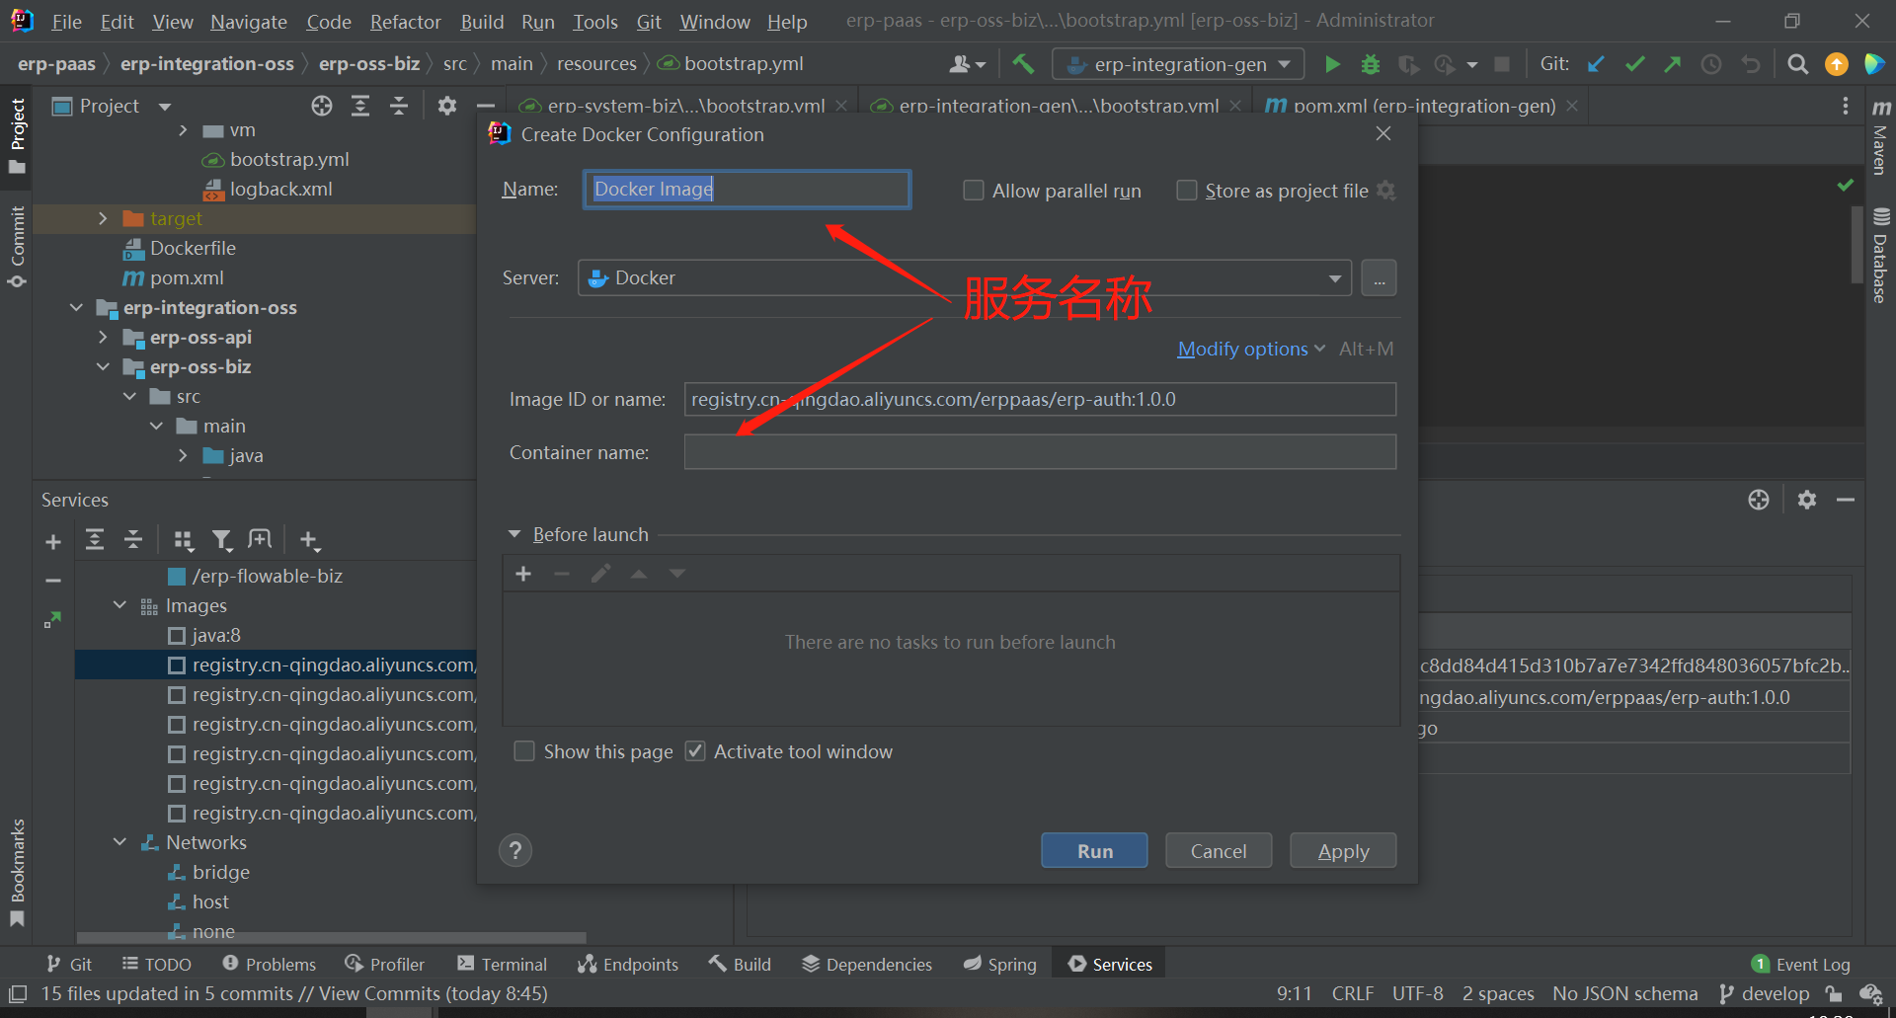Enable Allow parallel run checkbox
Screen dimensions: 1896x1018
[974, 191]
